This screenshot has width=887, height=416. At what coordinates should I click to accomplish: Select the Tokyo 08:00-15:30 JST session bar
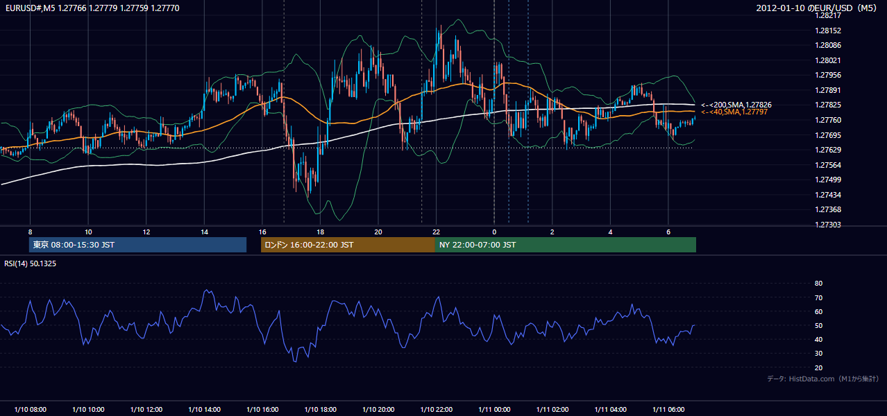point(137,245)
